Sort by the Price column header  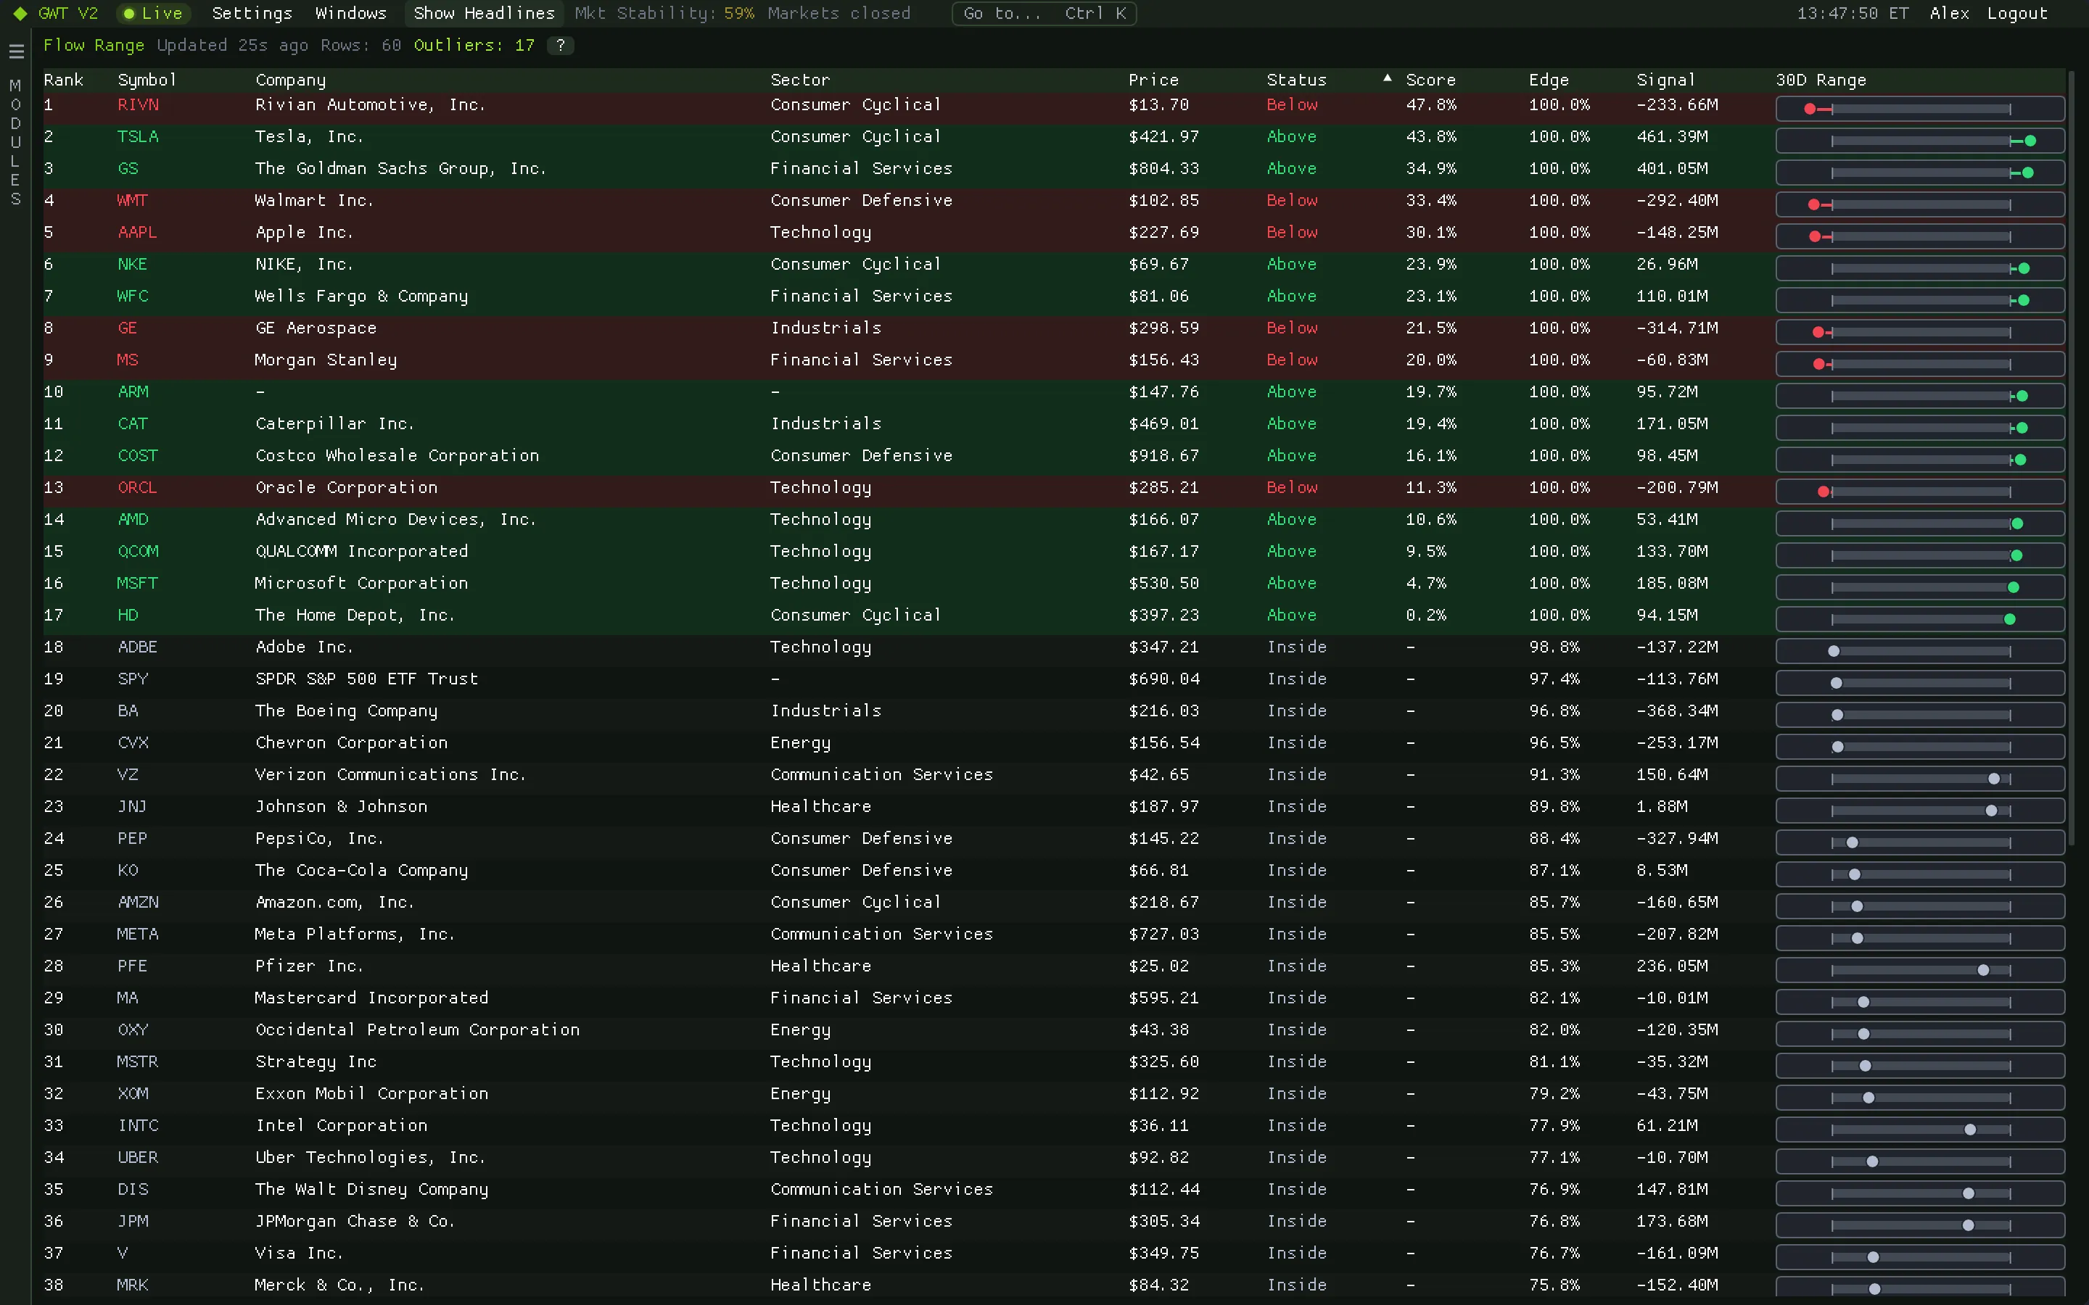(x=1153, y=80)
